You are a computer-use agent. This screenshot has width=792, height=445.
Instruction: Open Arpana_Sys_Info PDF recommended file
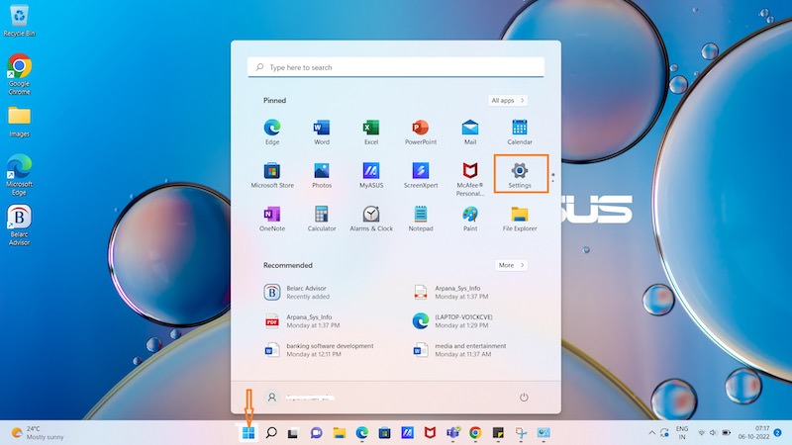302,320
